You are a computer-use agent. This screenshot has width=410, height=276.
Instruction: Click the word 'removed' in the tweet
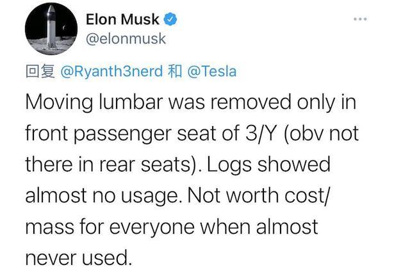click(x=250, y=102)
